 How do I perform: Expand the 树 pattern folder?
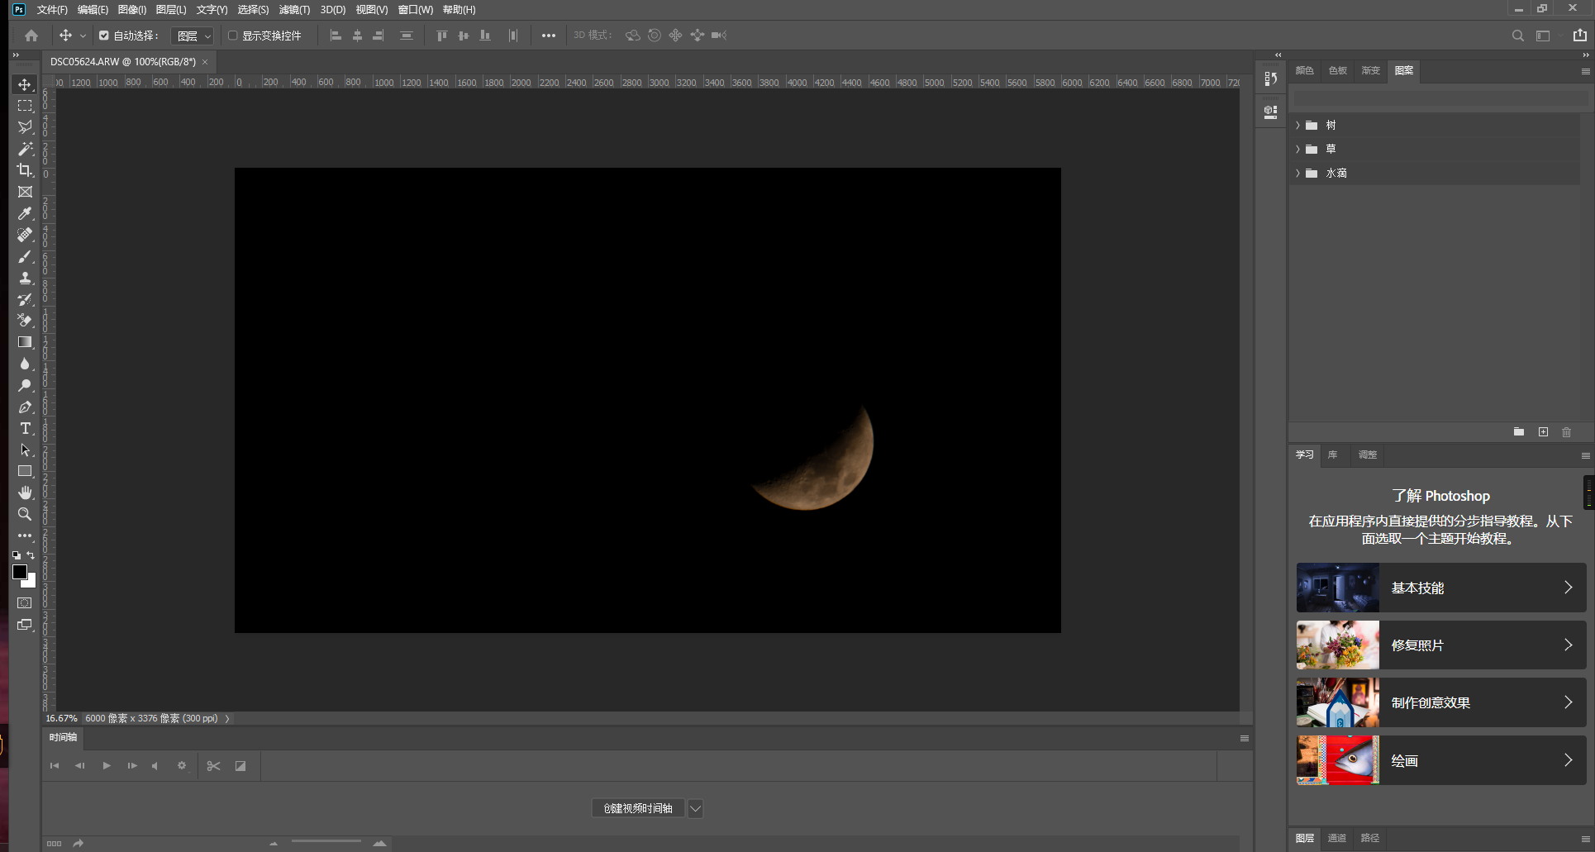(x=1297, y=125)
